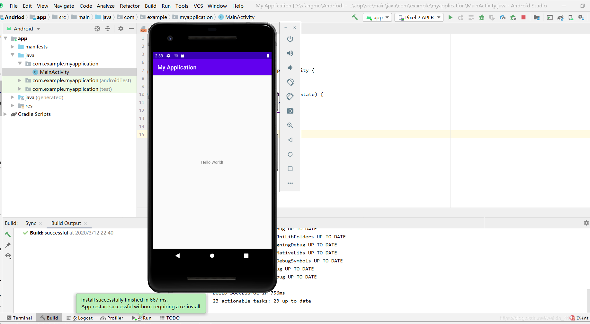Open the Run tool window

coord(142,318)
